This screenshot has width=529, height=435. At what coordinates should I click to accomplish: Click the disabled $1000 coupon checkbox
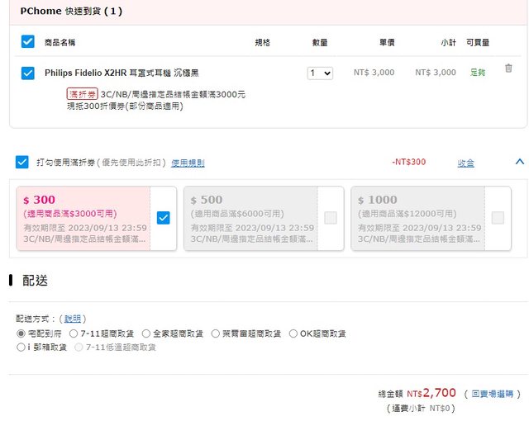point(498,218)
